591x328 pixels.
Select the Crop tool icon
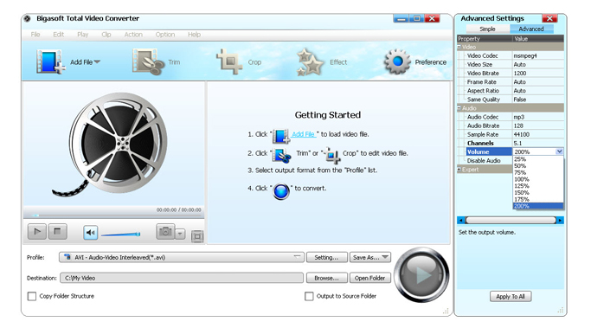click(229, 61)
